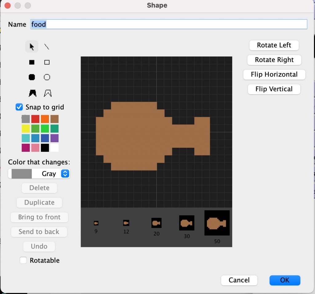Pick the orange color swatch
Screen dimensions: 315x294
tap(45, 119)
